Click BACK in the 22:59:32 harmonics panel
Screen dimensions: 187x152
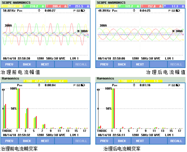[27, 141]
